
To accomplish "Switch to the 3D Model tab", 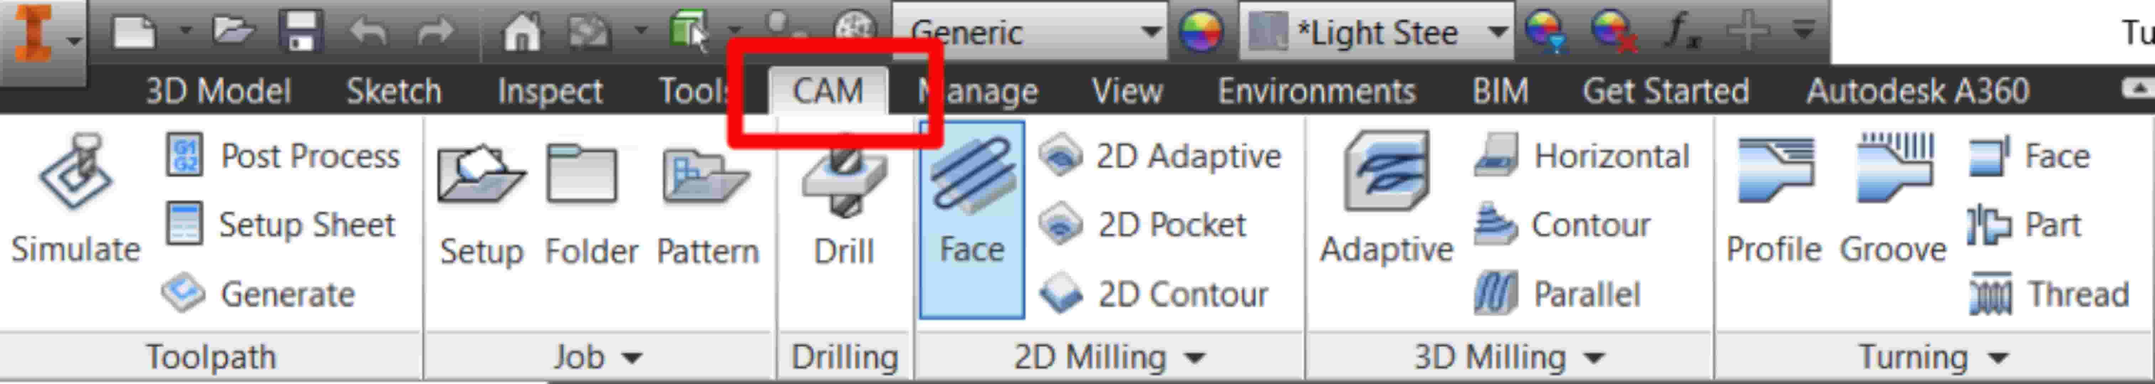I will (218, 91).
